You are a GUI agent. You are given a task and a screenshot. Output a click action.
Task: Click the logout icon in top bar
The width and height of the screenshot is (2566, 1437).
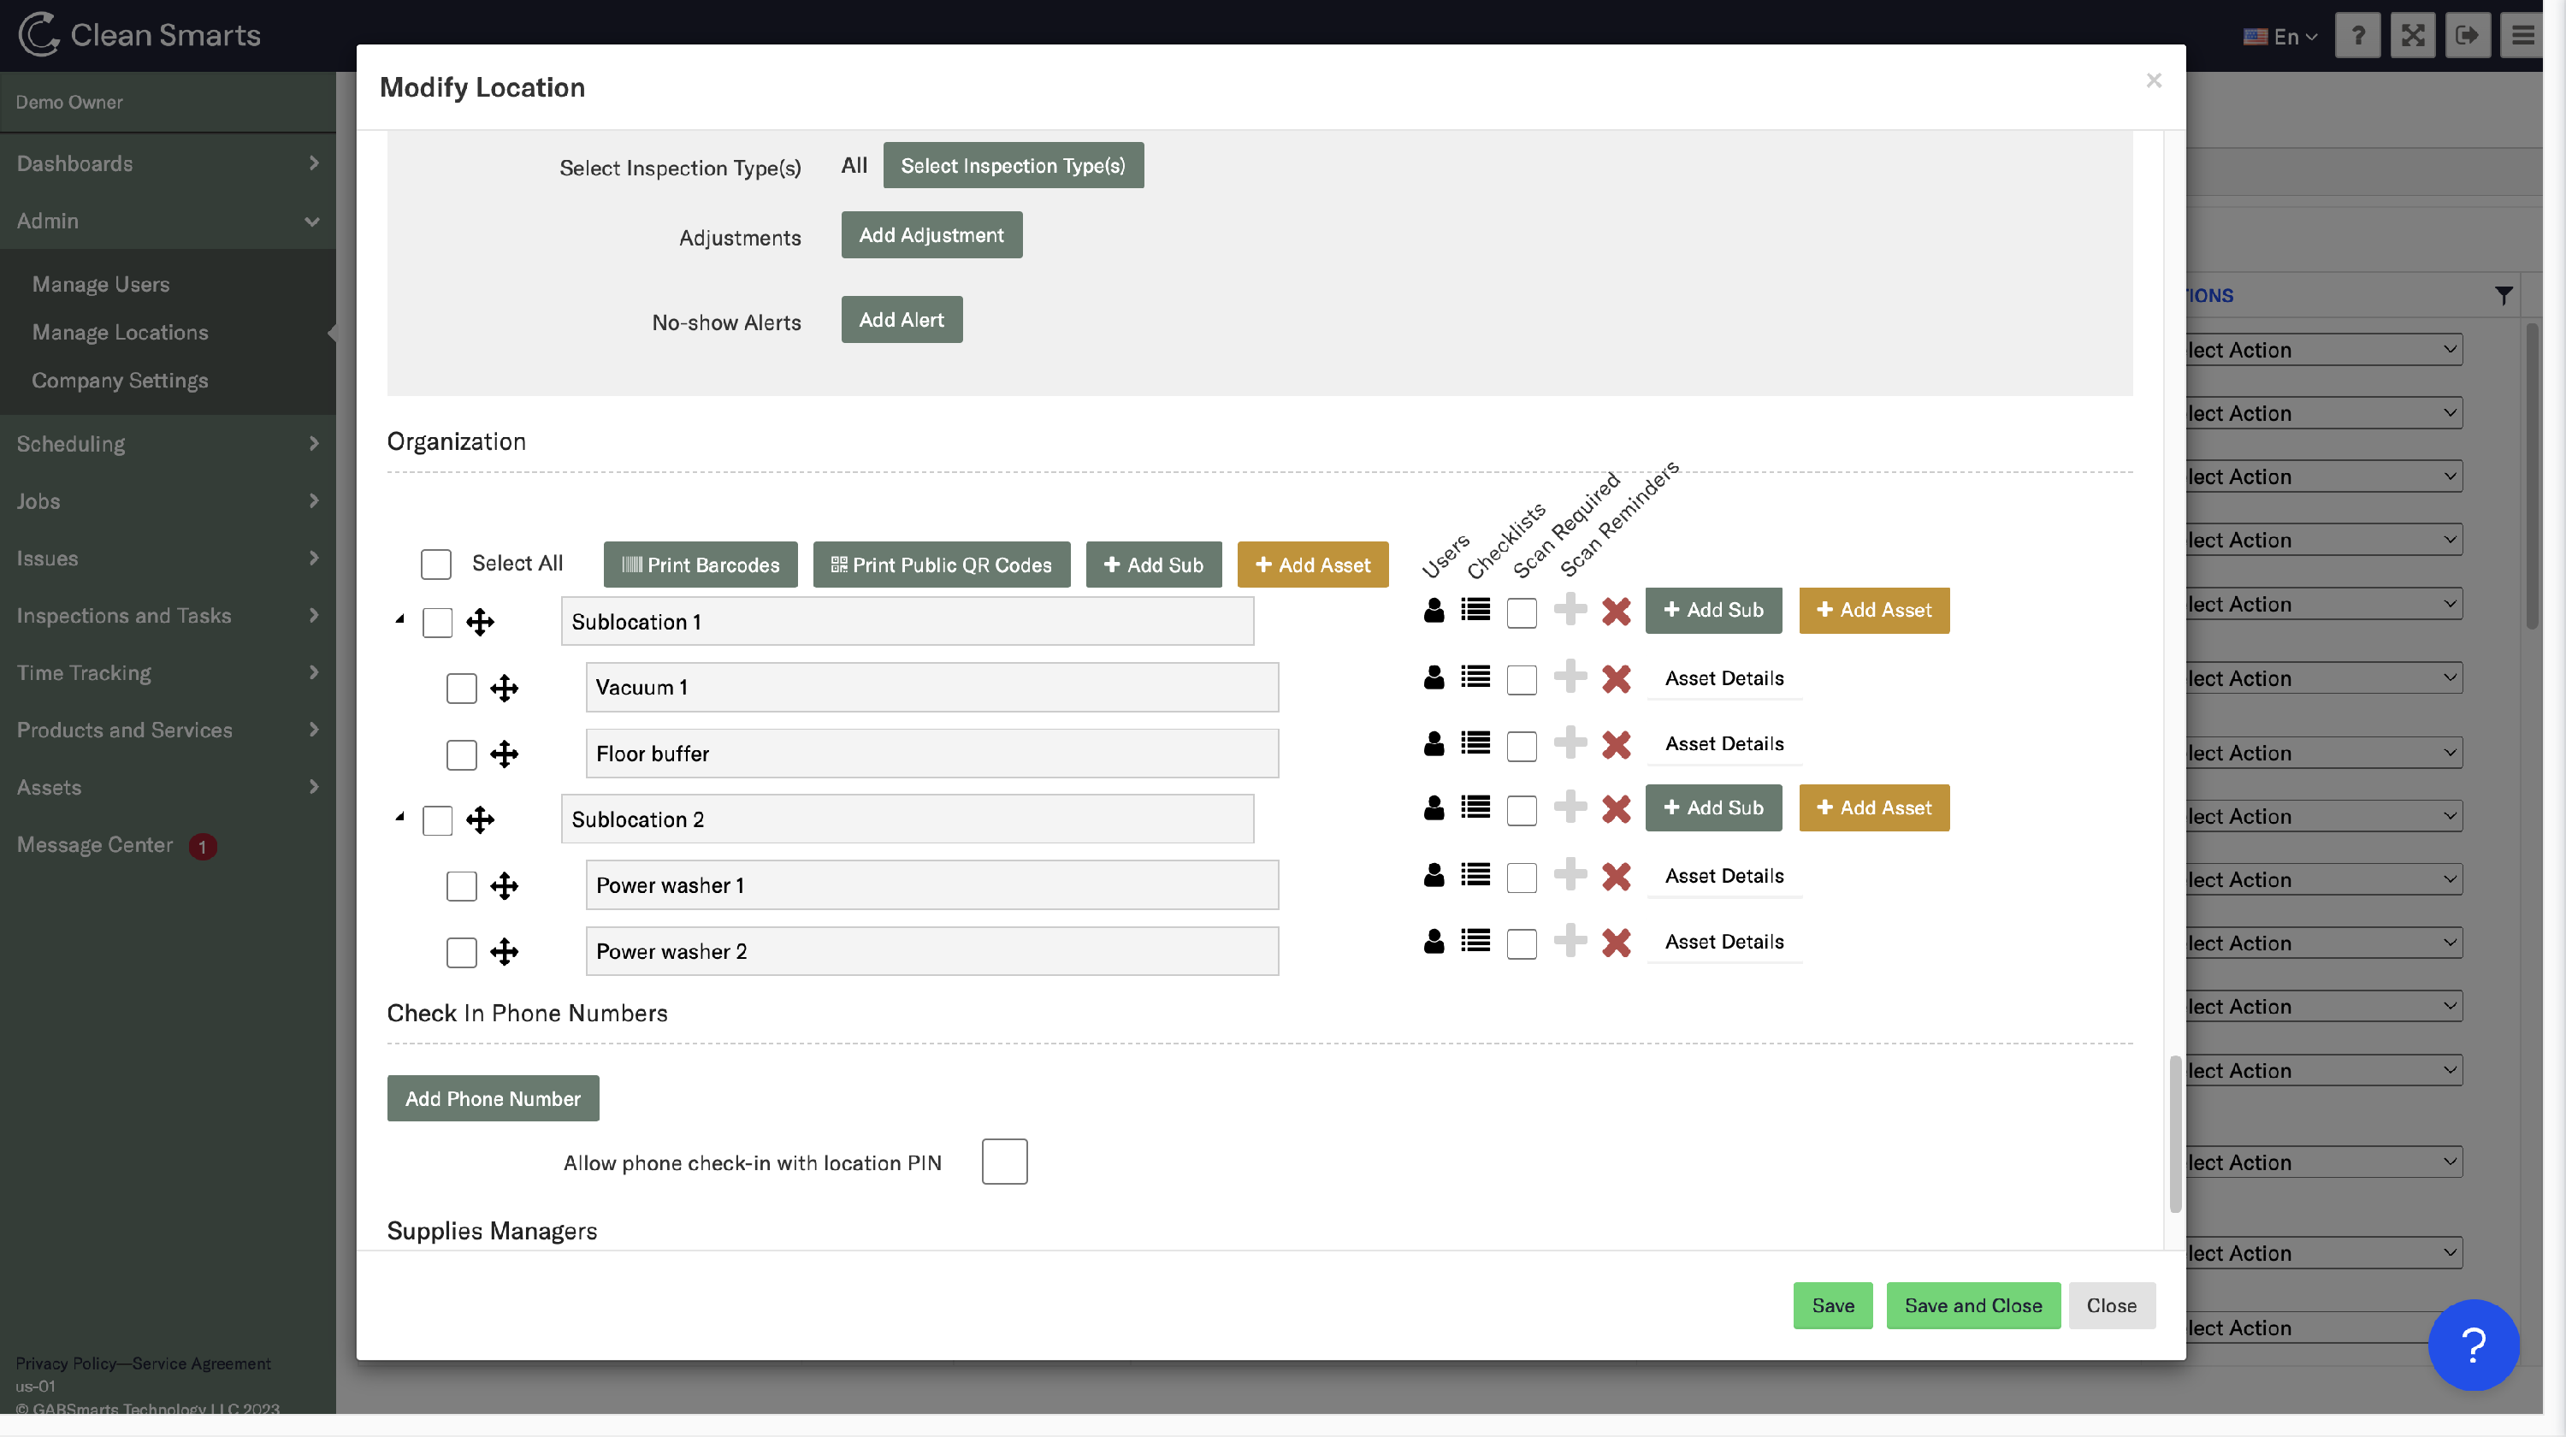pos(2467,36)
